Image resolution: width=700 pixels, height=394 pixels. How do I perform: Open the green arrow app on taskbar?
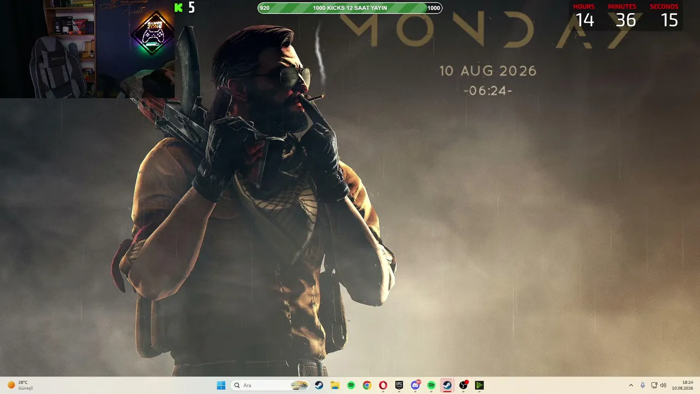479,385
